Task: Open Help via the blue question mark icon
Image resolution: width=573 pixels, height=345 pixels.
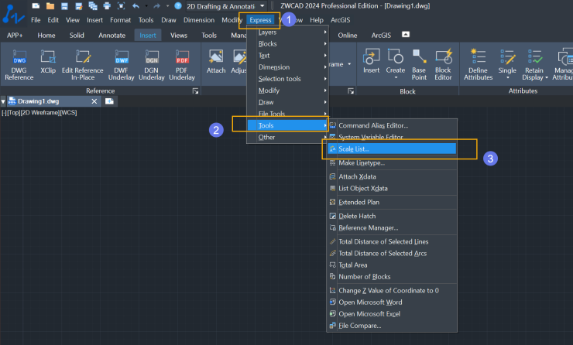Action: 178,6
